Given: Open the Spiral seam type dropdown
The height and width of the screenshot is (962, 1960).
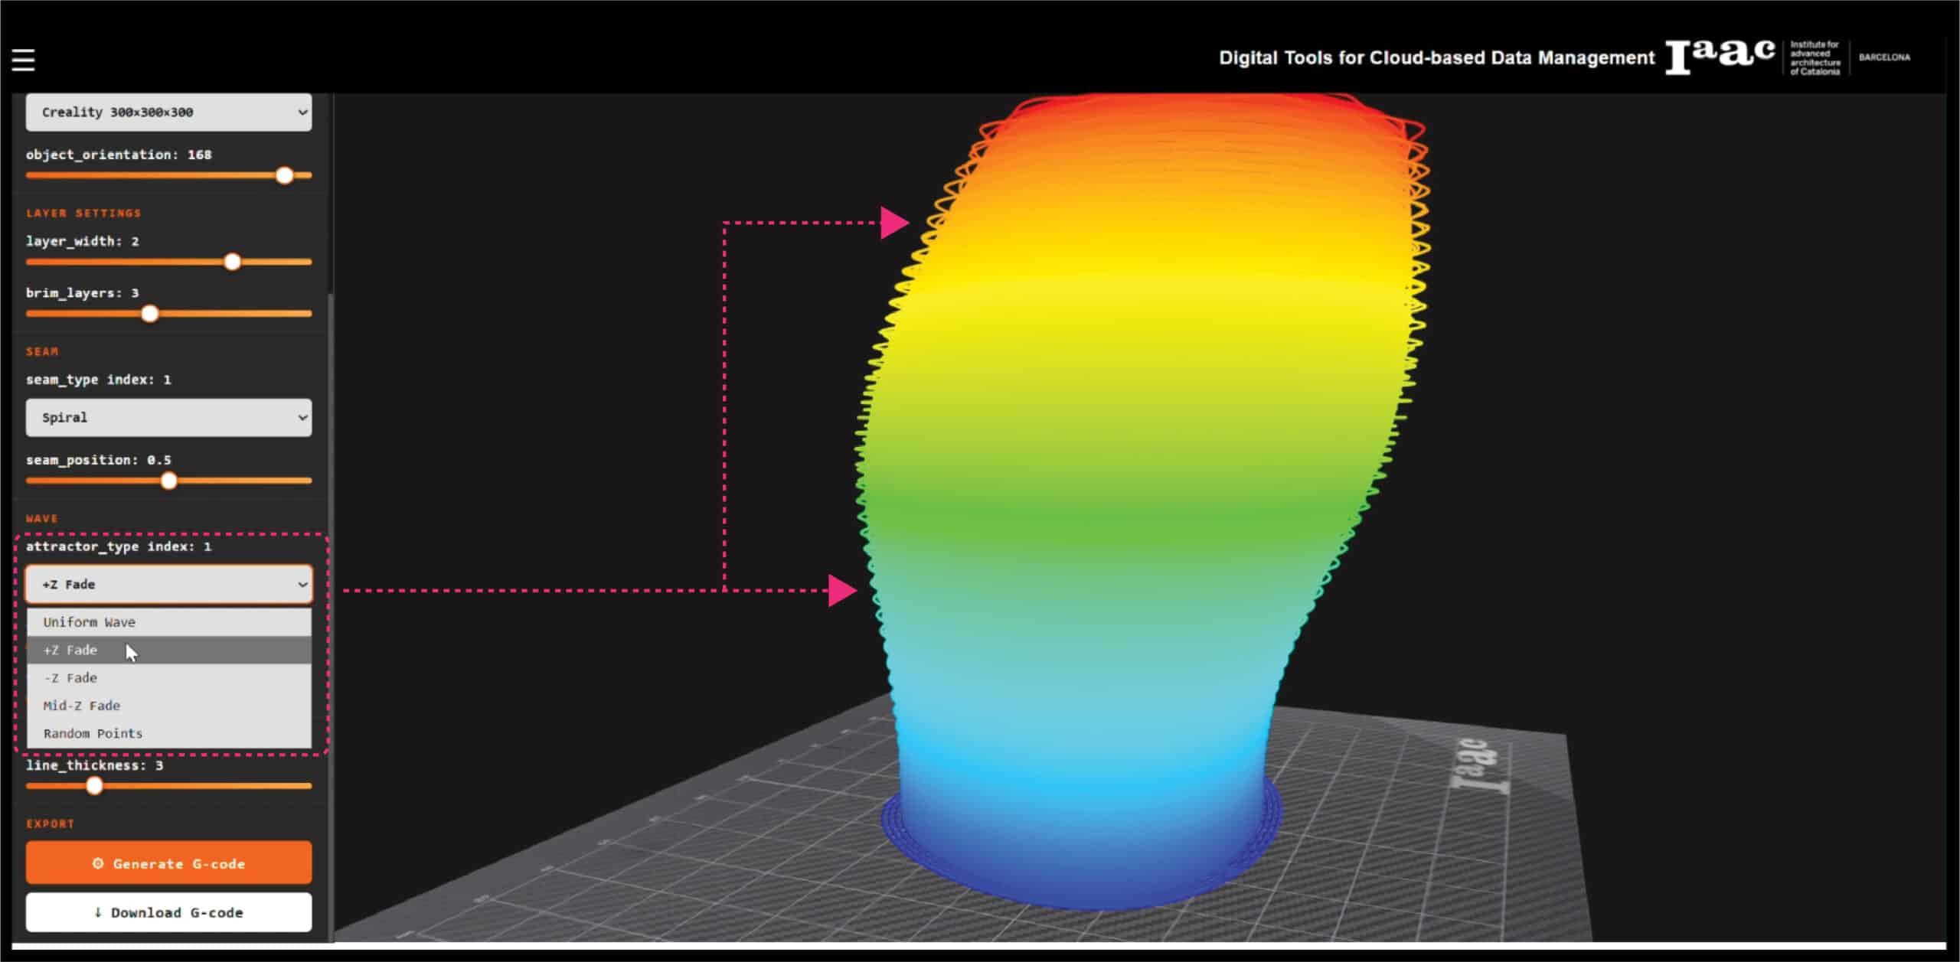Looking at the screenshot, I should (168, 418).
